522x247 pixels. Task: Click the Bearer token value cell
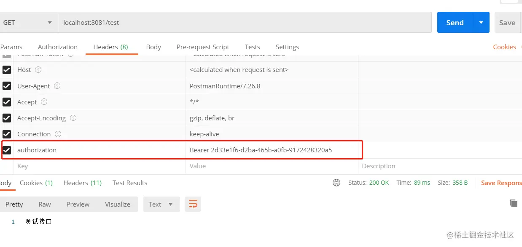coord(272,150)
